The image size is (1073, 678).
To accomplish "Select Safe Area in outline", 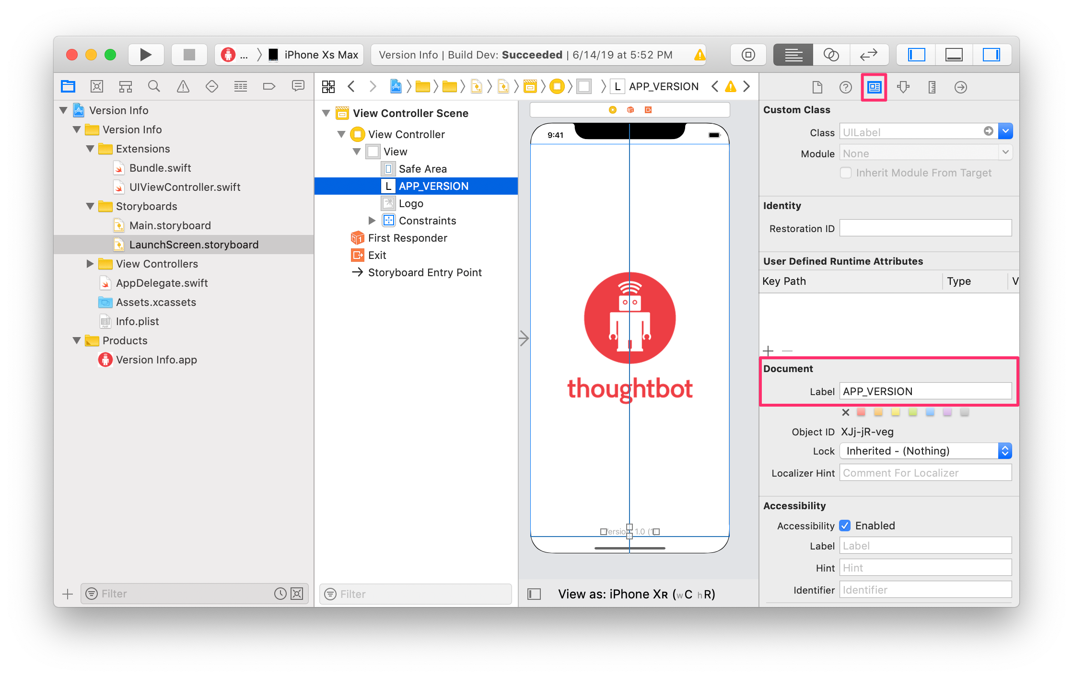I will (422, 169).
